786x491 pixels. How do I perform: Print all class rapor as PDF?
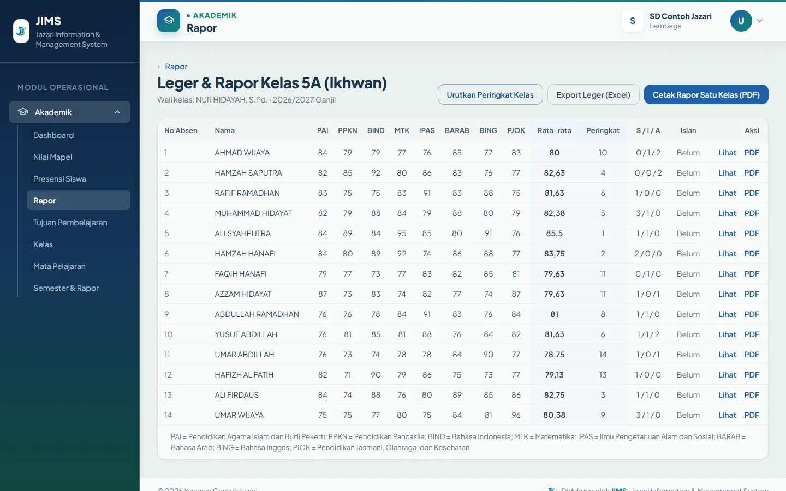pyautogui.click(x=706, y=94)
